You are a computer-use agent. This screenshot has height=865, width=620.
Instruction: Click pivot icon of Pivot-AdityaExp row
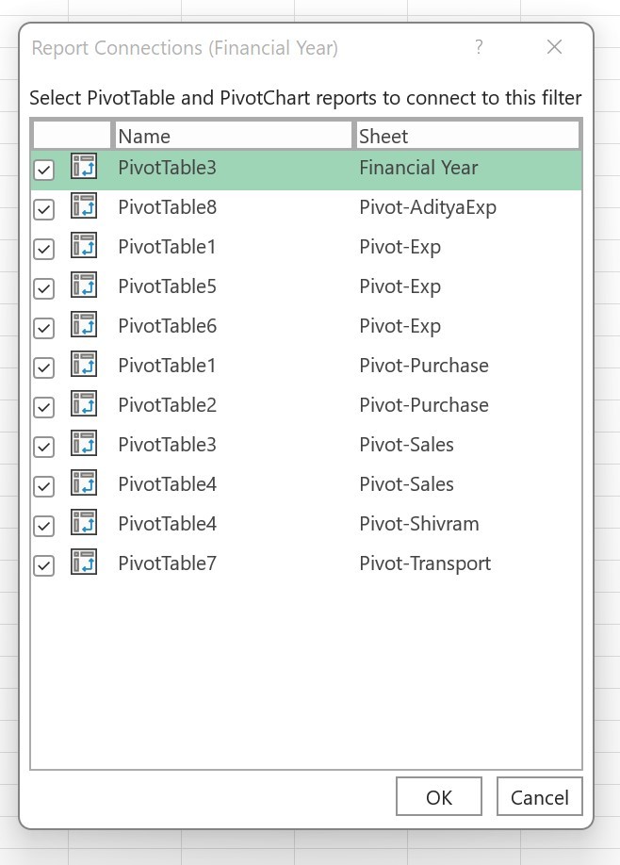pos(84,205)
